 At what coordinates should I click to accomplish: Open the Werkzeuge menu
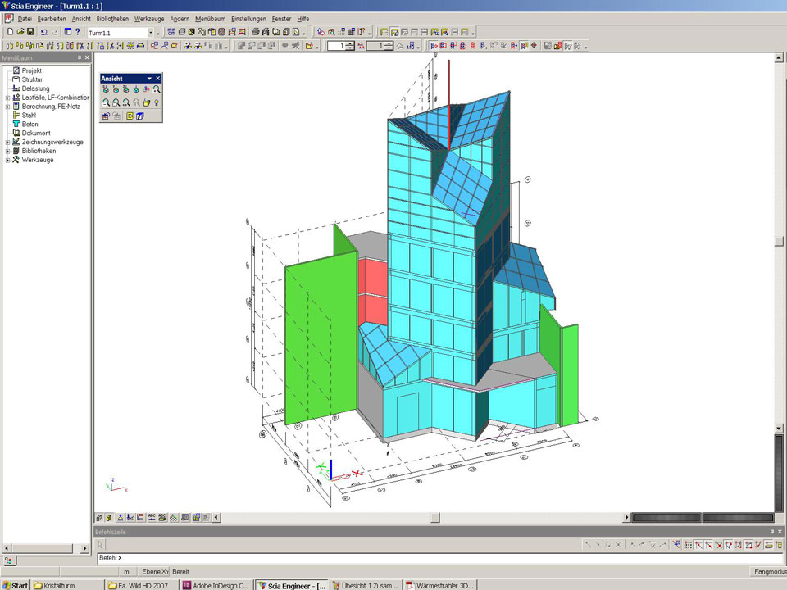148,18
